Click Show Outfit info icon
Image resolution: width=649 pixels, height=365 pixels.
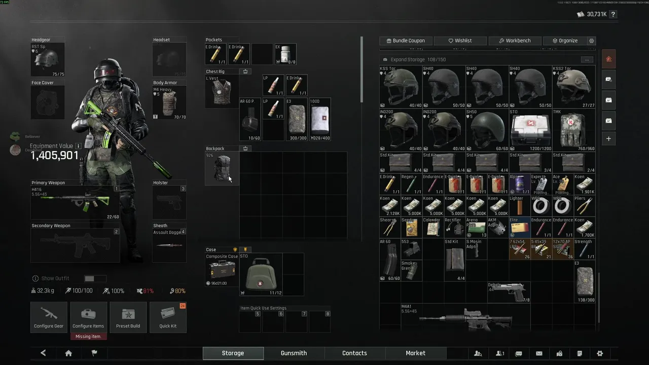[x=35, y=278]
